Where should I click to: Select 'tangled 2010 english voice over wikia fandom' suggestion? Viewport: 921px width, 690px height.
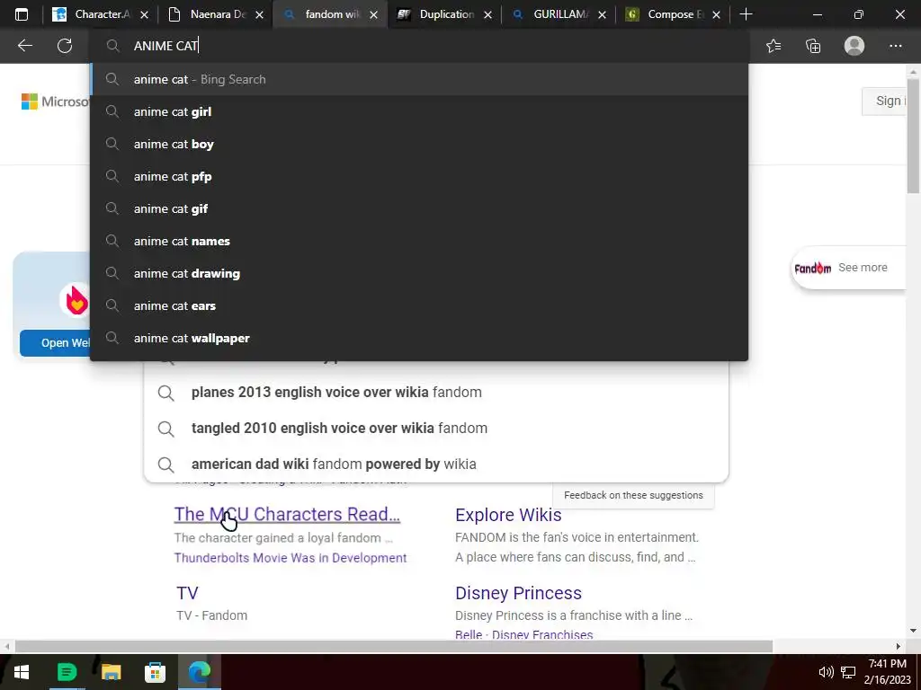pyautogui.click(x=436, y=428)
